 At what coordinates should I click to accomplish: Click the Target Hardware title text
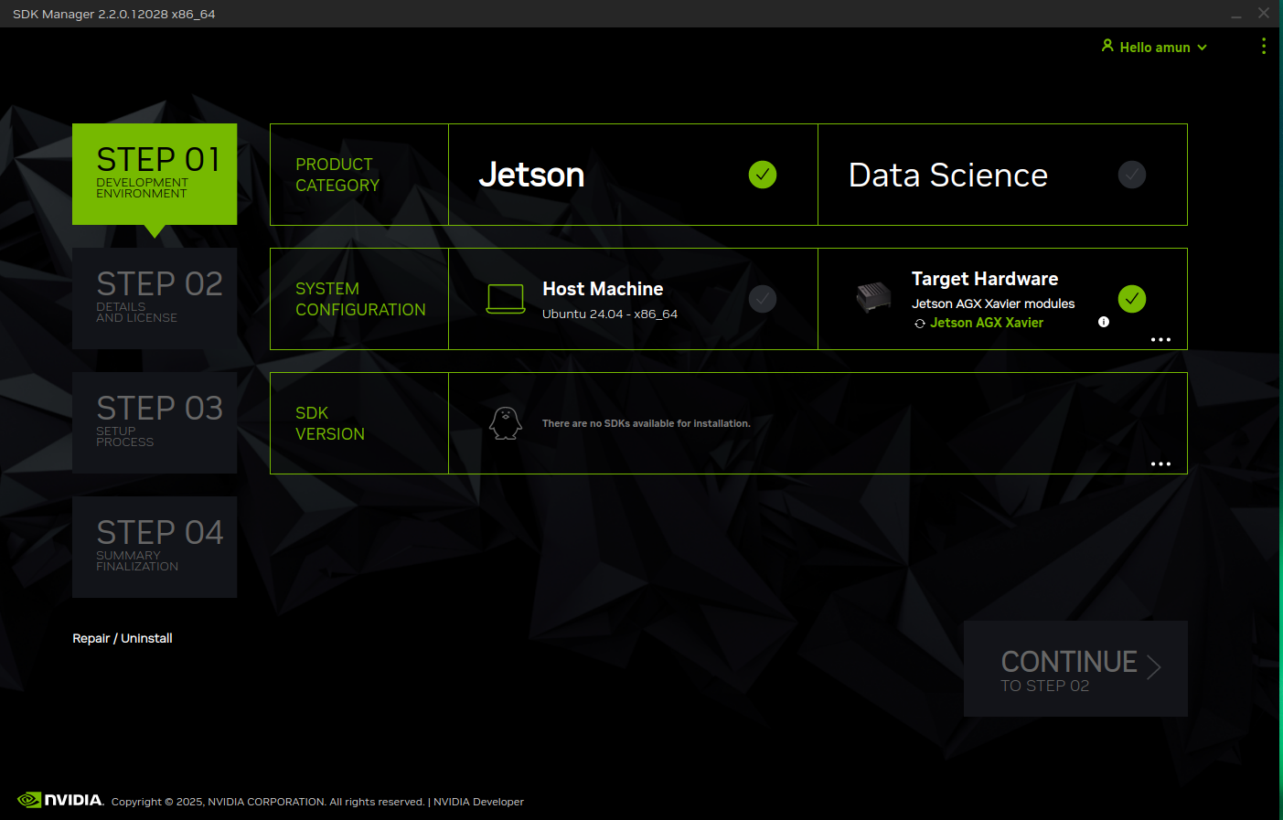tap(985, 279)
